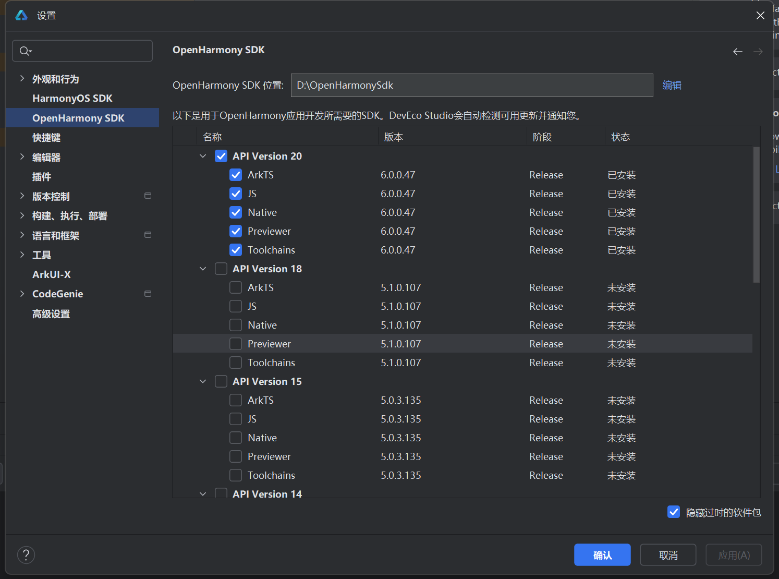The height and width of the screenshot is (579, 779).
Task: Check Previewer 5.1.0.107 checkbox
Action: point(236,344)
